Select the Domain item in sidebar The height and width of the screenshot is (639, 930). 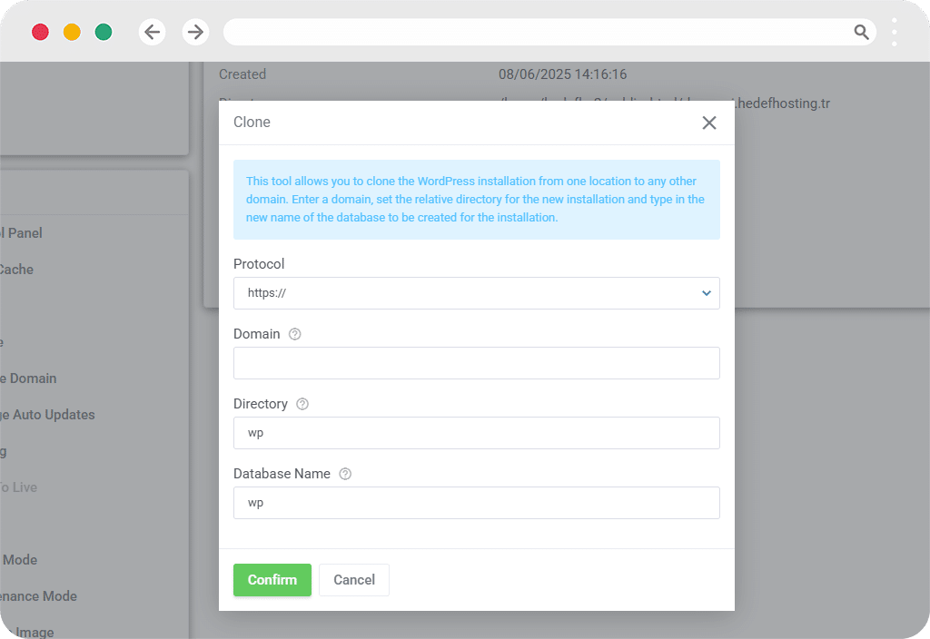click(x=28, y=378)
